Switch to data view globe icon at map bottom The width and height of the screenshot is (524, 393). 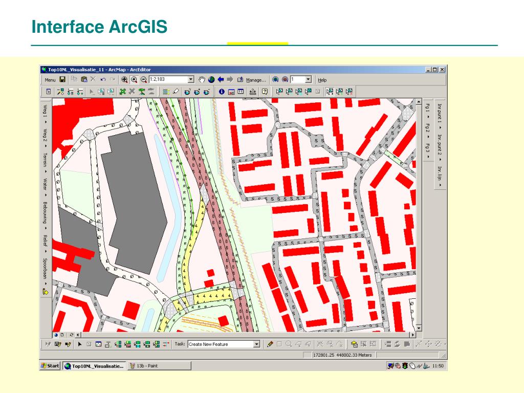56,335
